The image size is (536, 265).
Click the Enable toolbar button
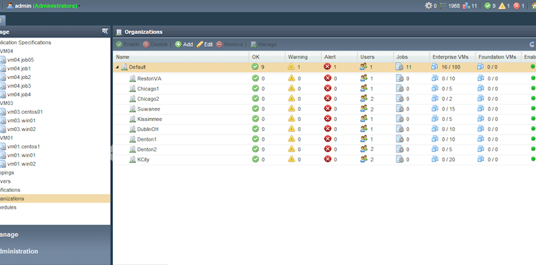(128, 45)
